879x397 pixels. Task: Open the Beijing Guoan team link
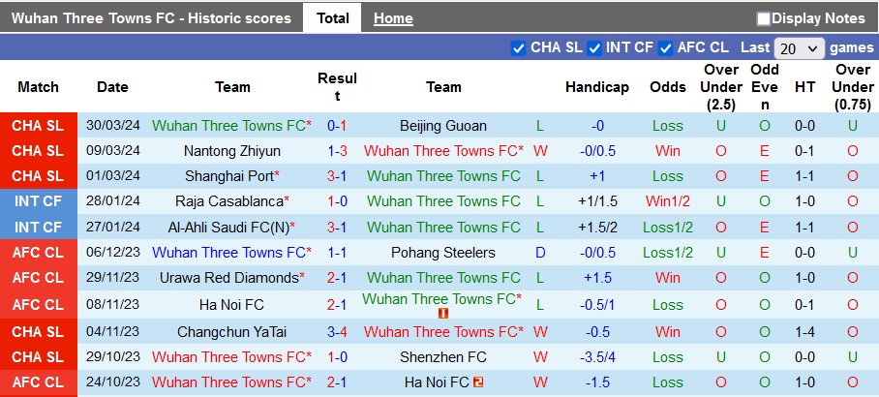[443, 126]
